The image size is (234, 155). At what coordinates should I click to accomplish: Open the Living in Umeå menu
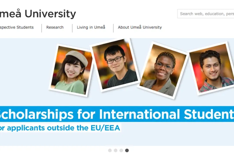tap(91, 27)
